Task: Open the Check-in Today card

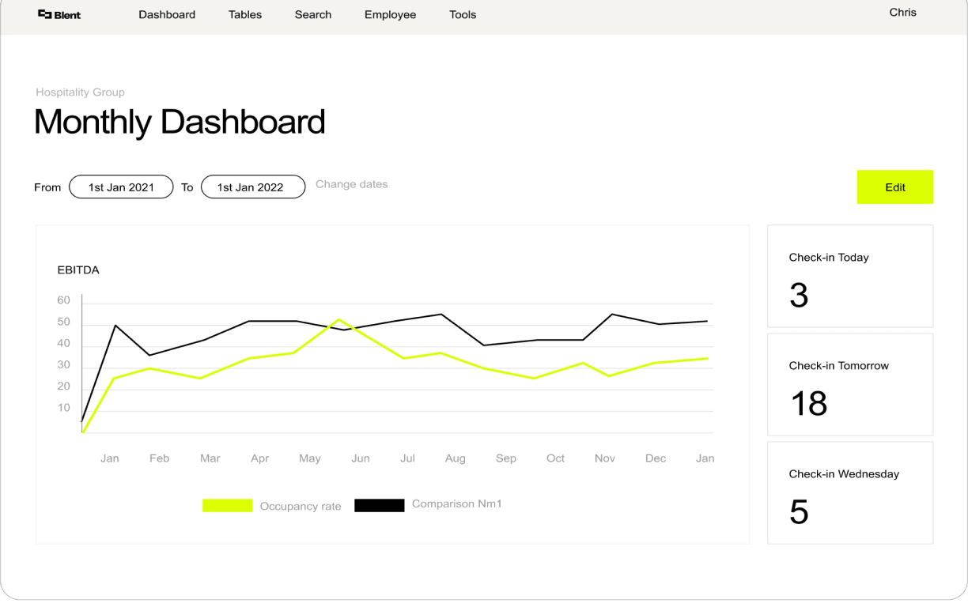Action: pos(850,276)
